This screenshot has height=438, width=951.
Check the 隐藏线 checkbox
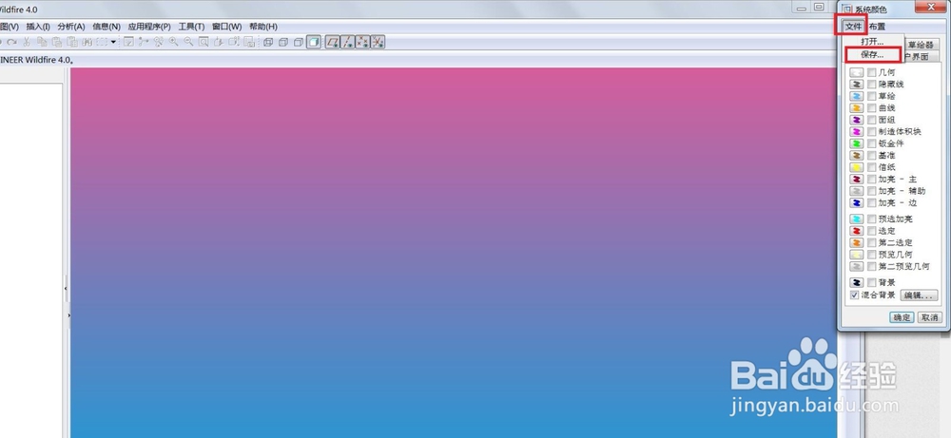(x=871, y=85)
